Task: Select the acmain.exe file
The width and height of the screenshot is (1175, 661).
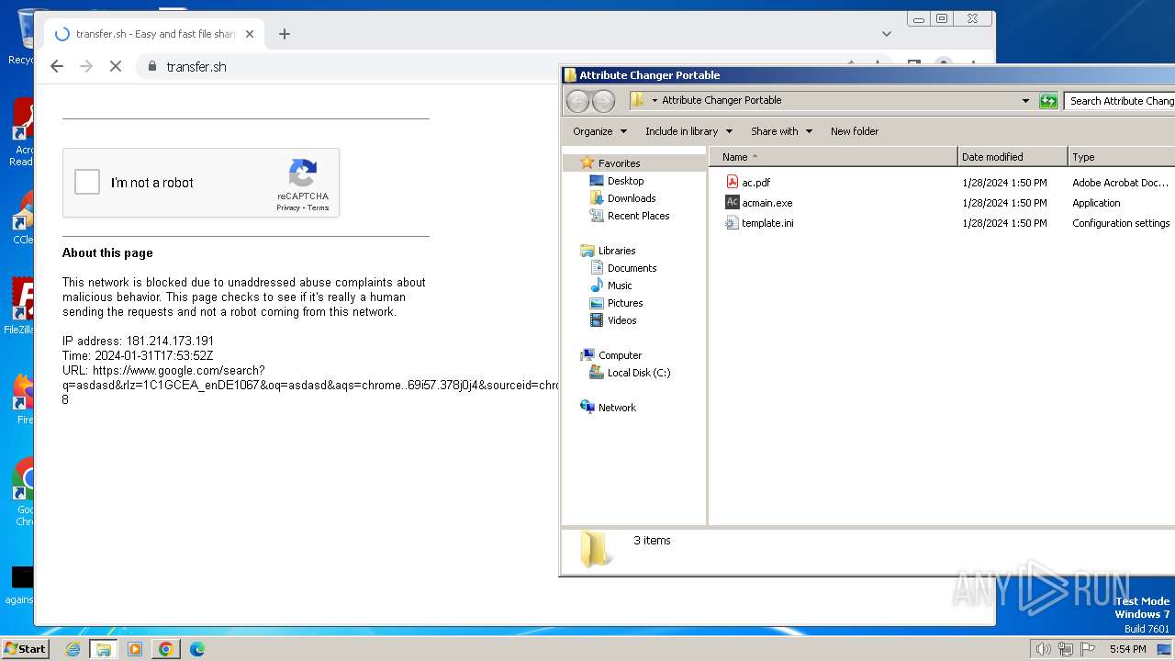Action: click(x=767, y=203)
